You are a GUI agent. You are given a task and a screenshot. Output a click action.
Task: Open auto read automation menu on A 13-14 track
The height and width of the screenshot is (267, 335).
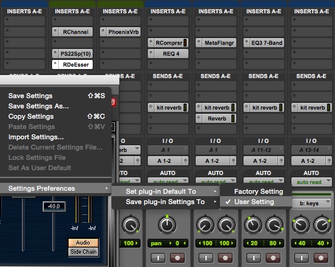311,182
